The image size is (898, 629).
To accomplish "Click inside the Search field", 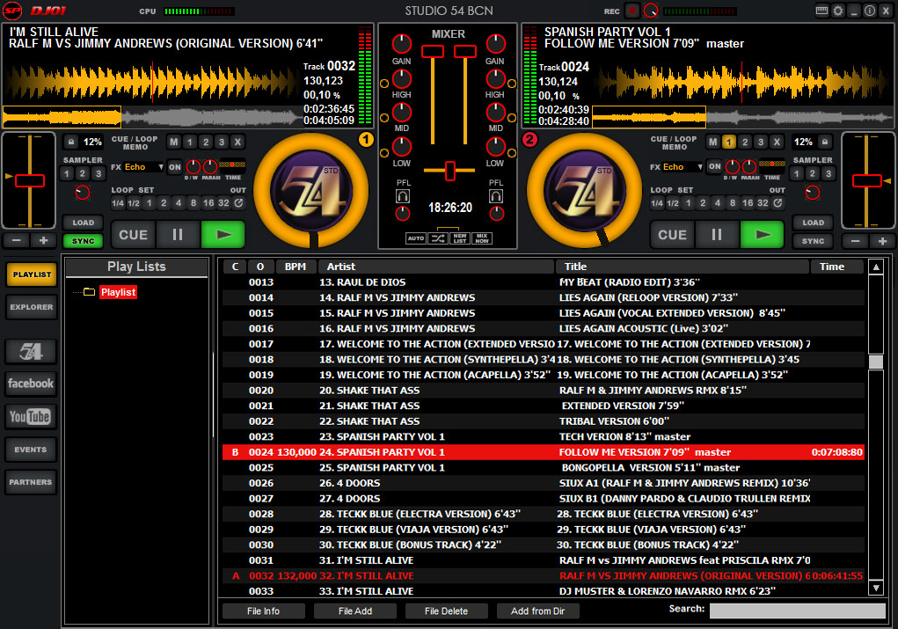I will [797, 609].
